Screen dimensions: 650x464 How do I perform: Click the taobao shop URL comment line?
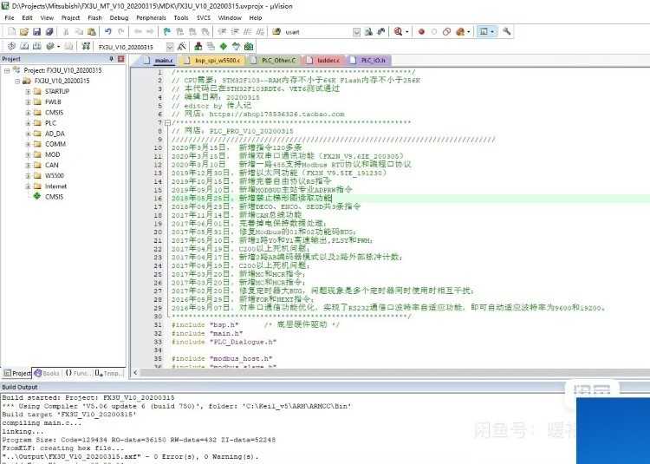click(258, 114)
